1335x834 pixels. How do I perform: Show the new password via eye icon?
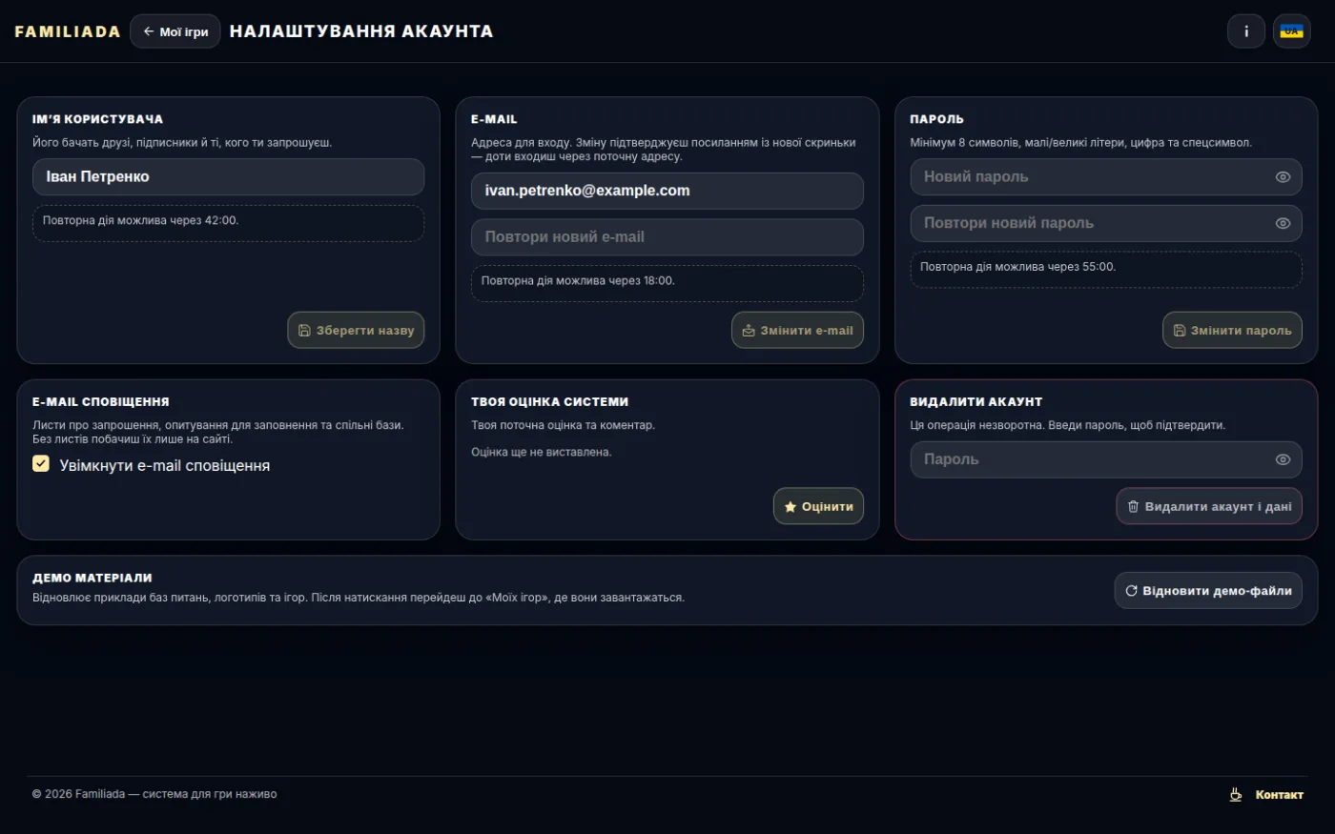(1283, 177)
